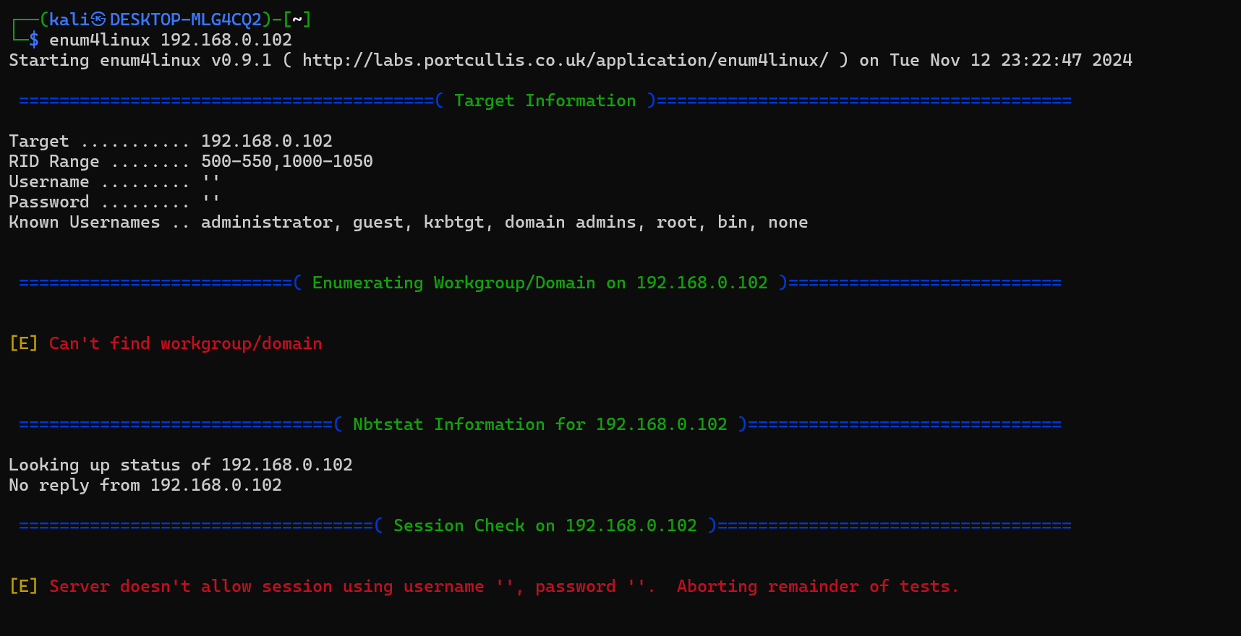The height and width of the screenshot is (636, 1241).
Task: Click the portcullis enum4linux URL
Action: 565,61
